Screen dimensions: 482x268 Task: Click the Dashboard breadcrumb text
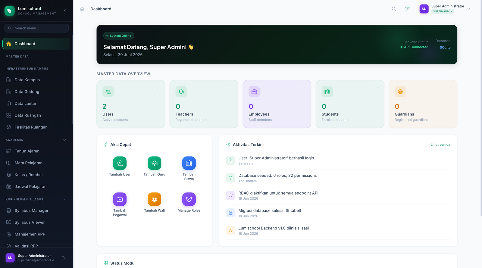[x=101, y=9]
